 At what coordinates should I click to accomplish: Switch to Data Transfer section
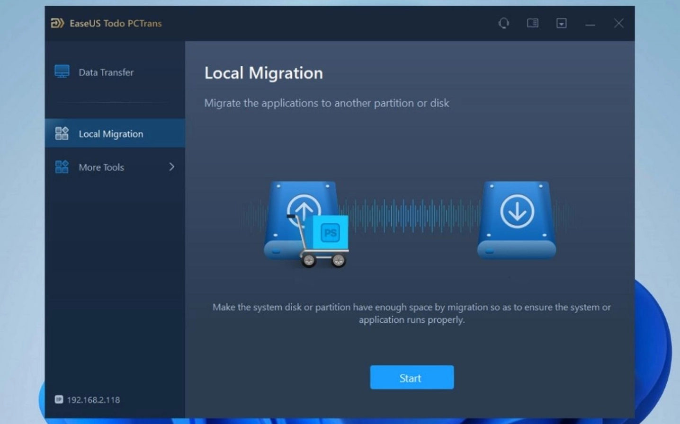[105, 72]
